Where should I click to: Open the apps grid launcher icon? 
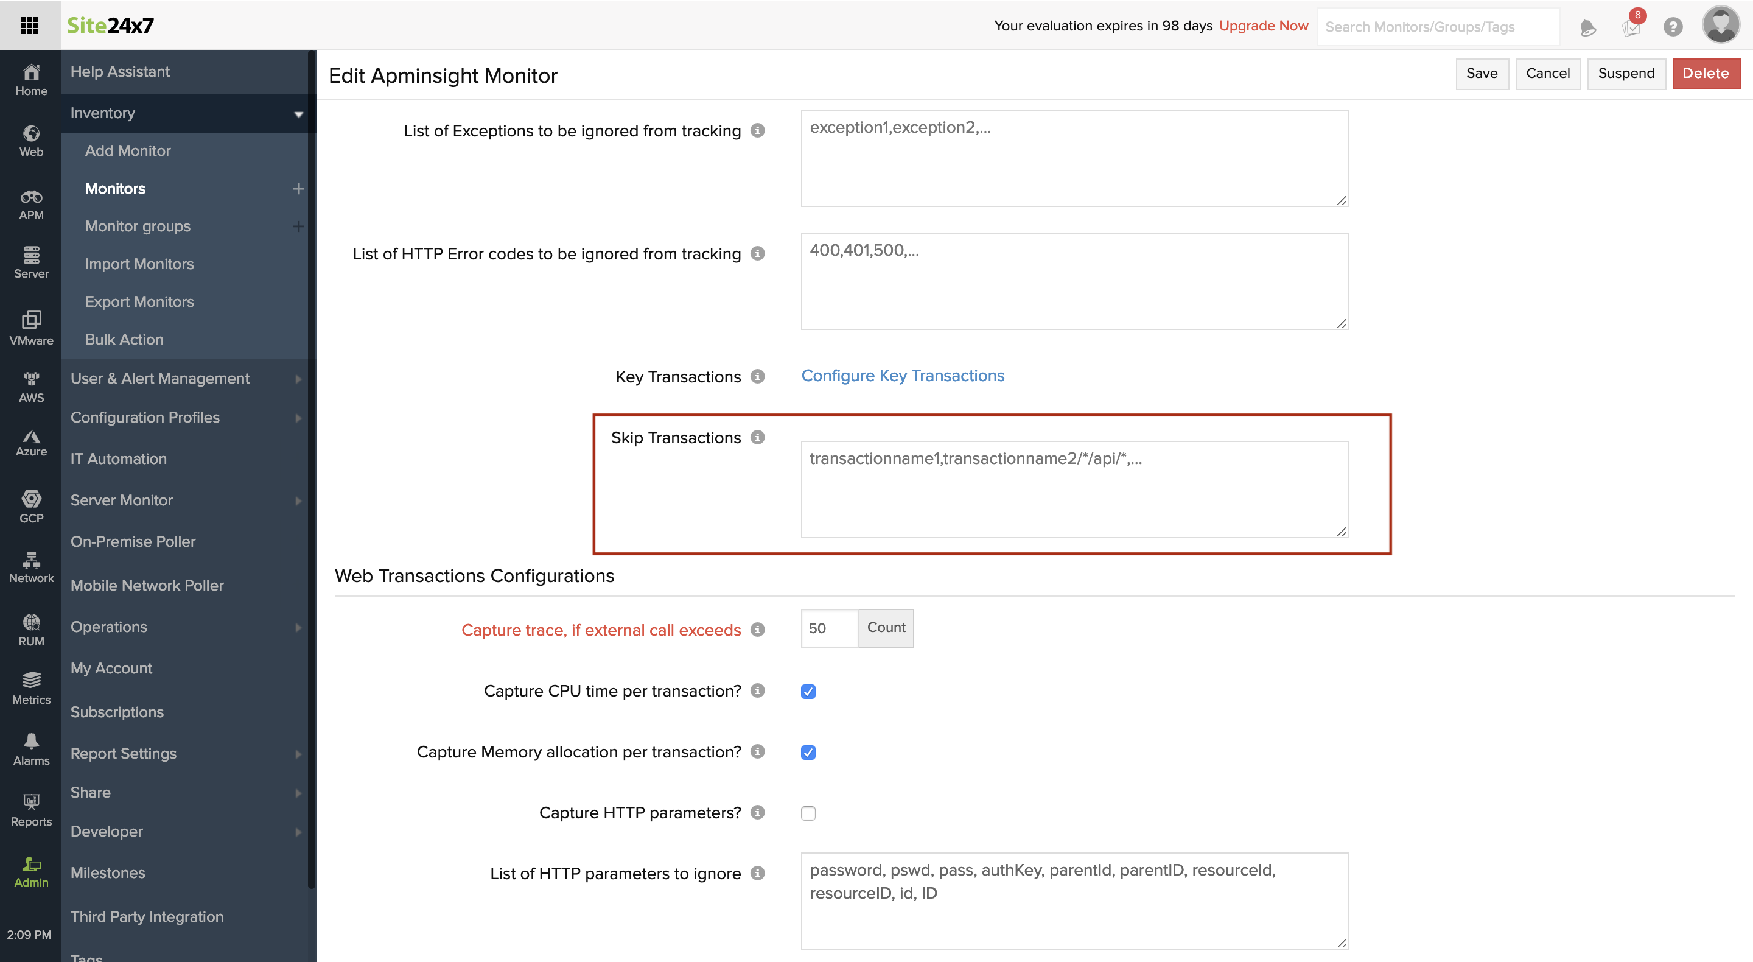(x=29, y=25)
